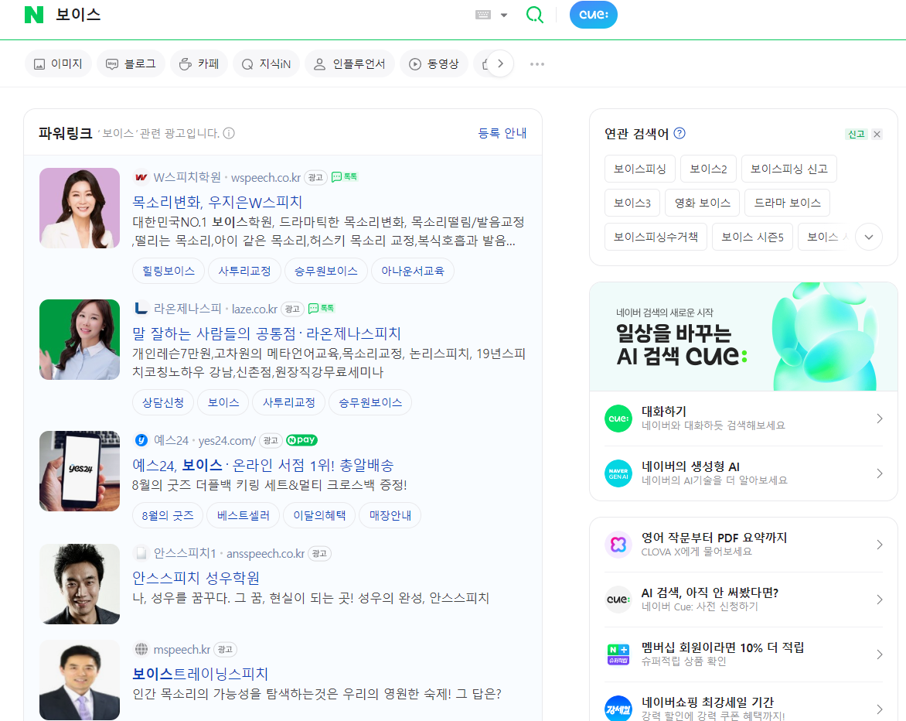Expand related searches with down chevron
Image resolution: width=906 pixels, height=721 pixels.
tap(868, 237)
